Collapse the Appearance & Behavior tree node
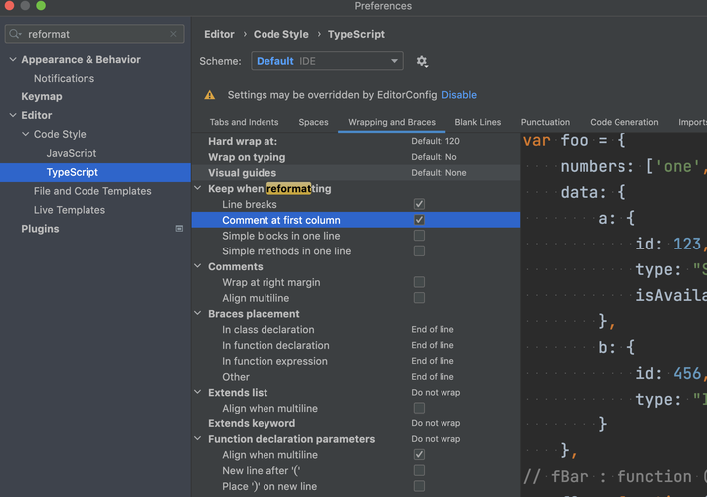 [x=13, y=59]
